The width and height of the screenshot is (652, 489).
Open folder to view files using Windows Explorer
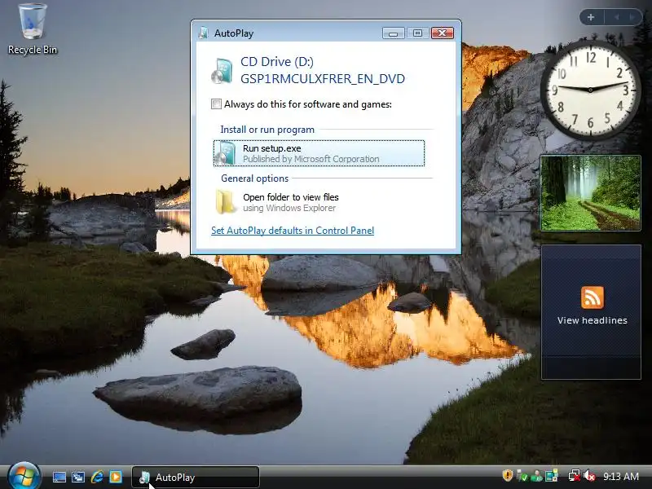319,202
